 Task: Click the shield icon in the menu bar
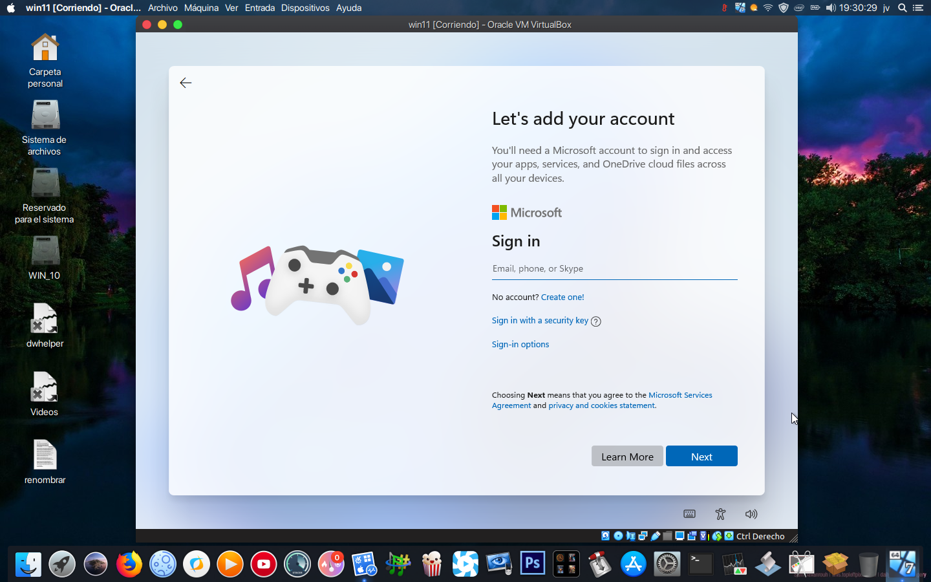pos(784,8)
